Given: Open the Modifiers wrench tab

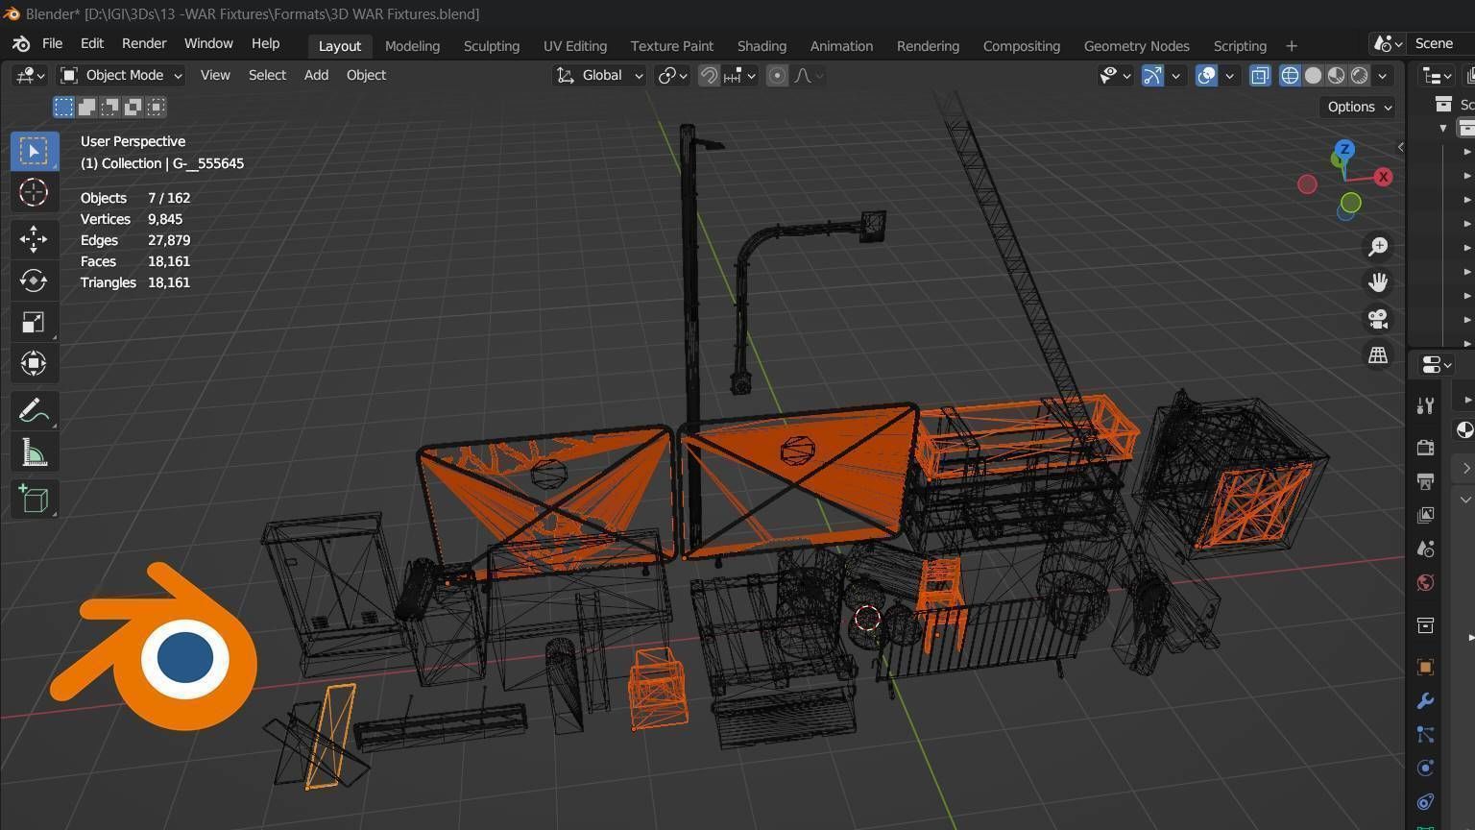Looking at the screenshot, I should 1425,701.
